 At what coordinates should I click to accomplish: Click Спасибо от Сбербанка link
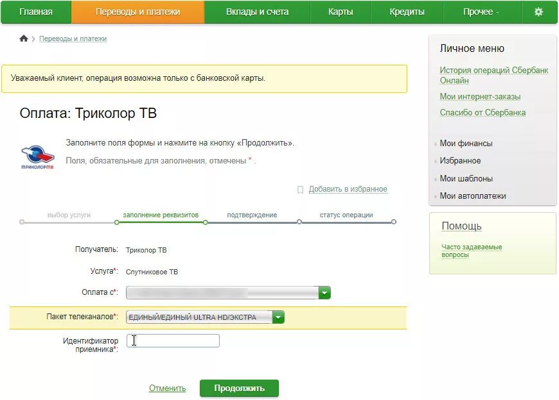[483, 112]
